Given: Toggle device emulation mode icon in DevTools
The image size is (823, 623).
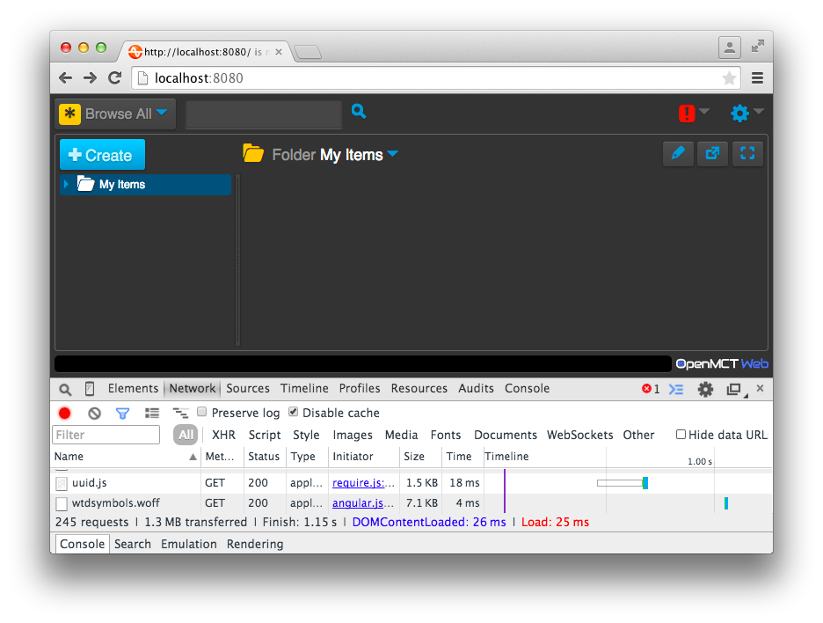Looking at the screenshot, I should coord(89,388).
